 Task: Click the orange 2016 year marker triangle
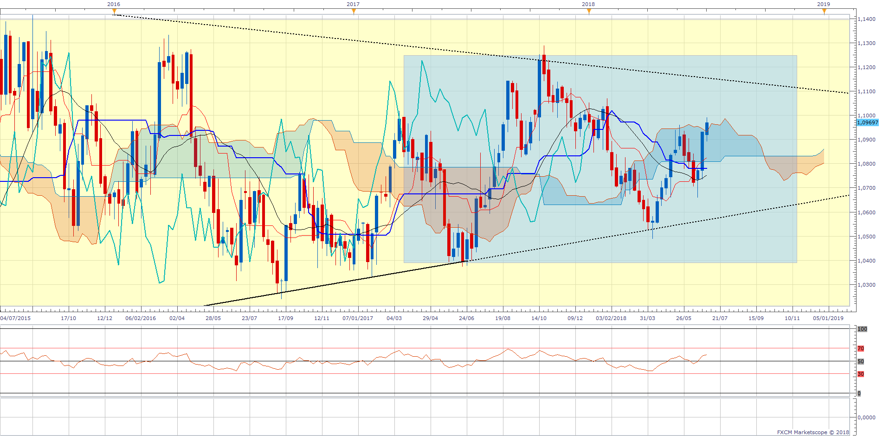tap(114, 12)
